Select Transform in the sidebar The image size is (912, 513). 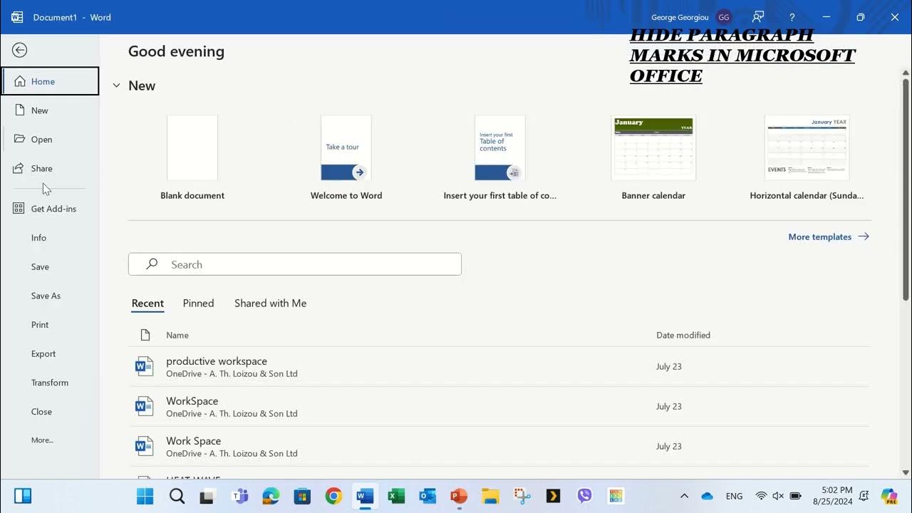tap(50, 383)
